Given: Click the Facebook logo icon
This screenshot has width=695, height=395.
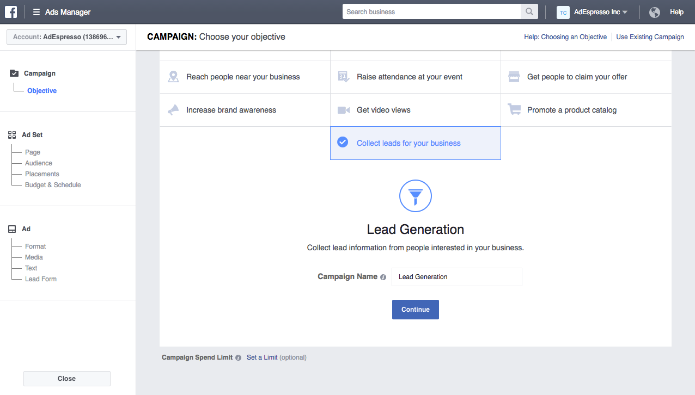Looking at the screenshot, I should (x=12, y=12).
